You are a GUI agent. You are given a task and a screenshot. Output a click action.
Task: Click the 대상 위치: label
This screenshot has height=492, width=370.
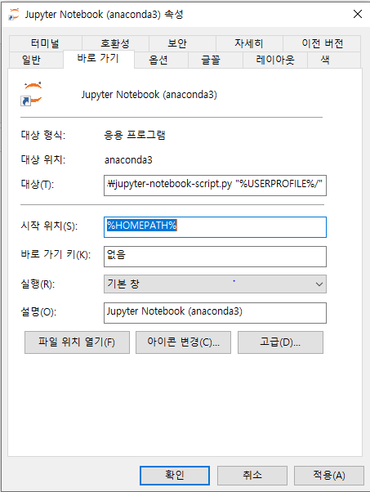pyautogui.click(x=43, y=159)
